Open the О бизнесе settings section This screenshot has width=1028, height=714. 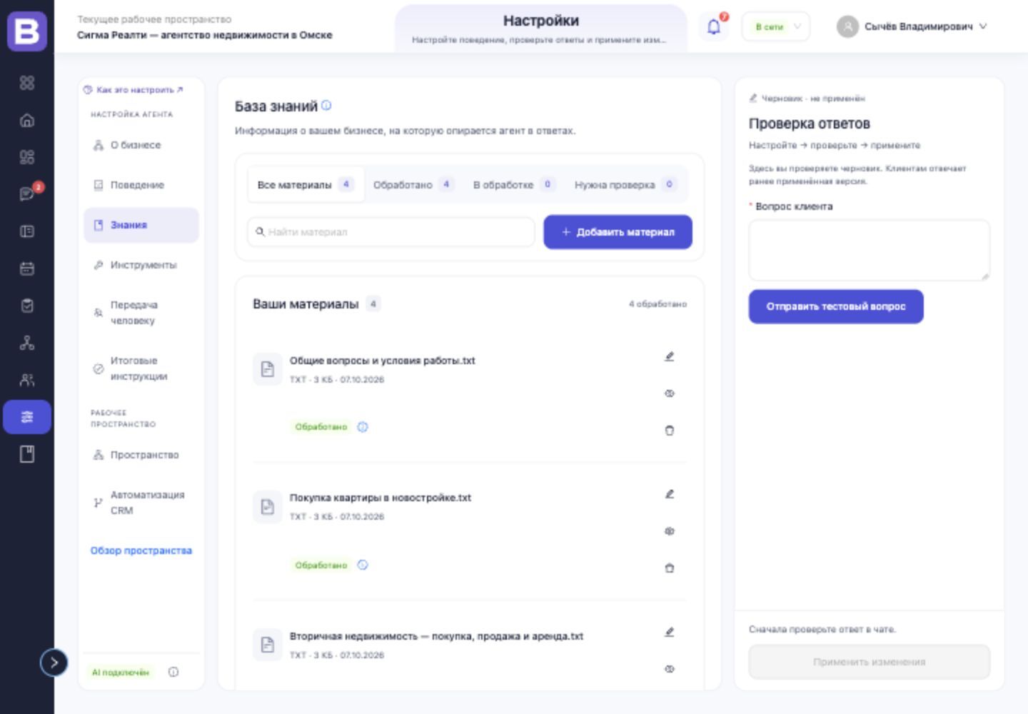click(141, 145)
